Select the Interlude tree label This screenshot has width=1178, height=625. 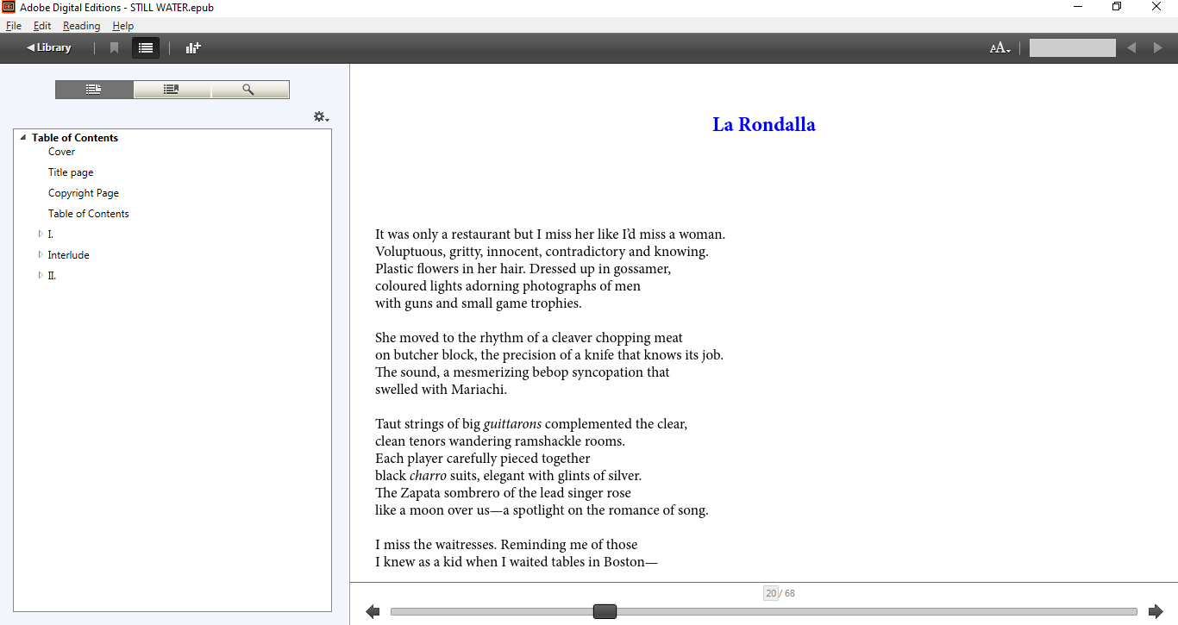[69, 255]
